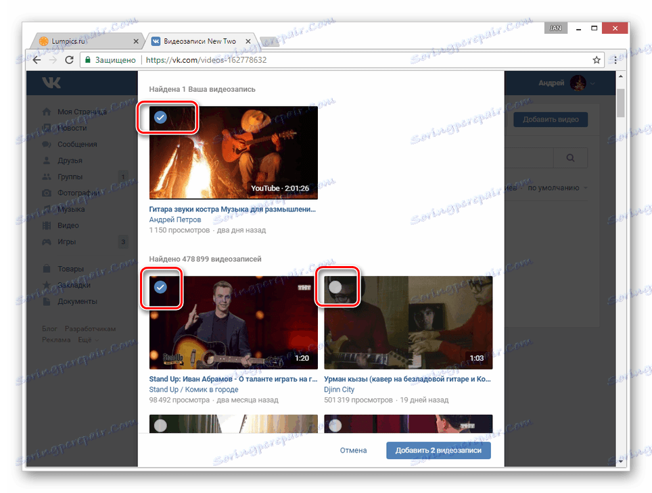Open Сообщения in the left menu
The width and height of the screenshot is (652, 493).
point(77,144)
